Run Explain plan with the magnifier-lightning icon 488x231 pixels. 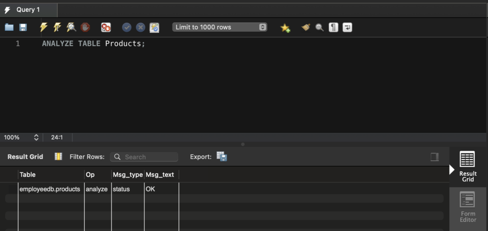[x=71, y=28]
